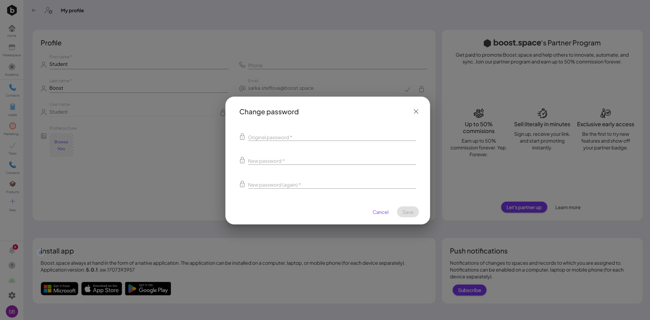Screen dimensions: 650x320
Task: Go to Academy in sidebar
Action: click(12, 69)
